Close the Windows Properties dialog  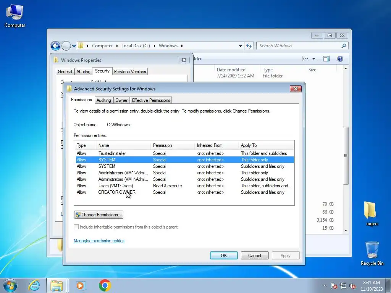point(184,60)
